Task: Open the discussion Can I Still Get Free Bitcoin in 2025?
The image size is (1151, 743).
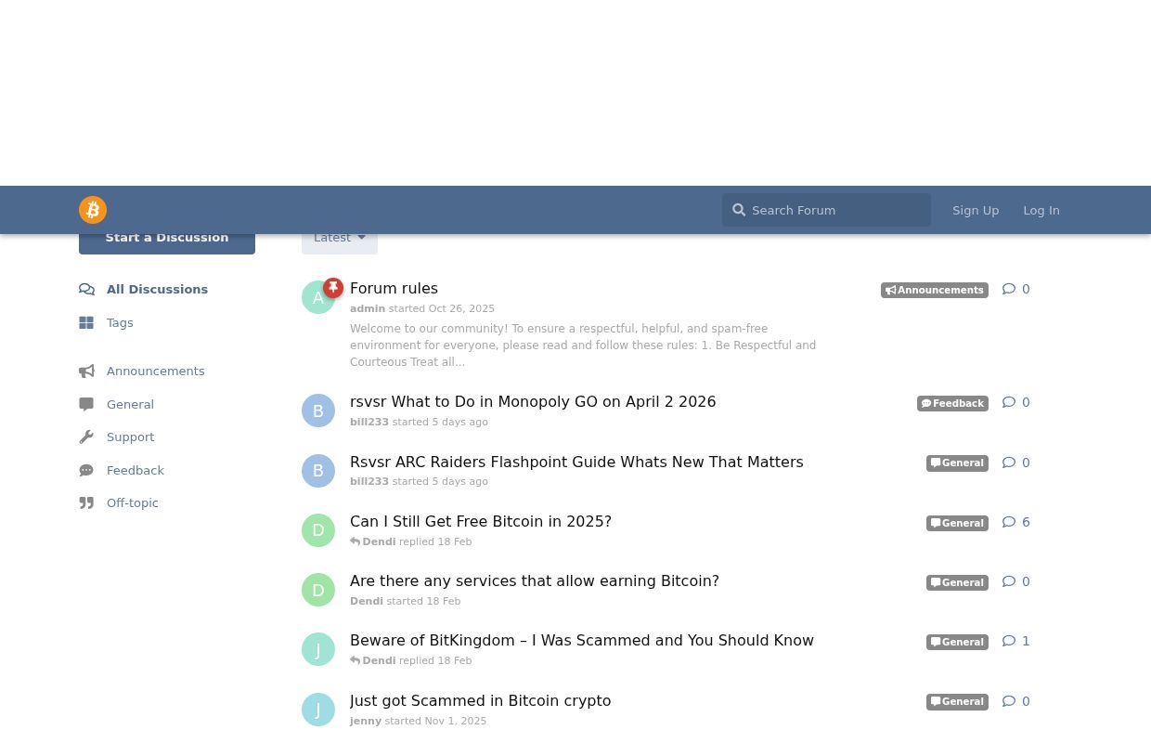Action: 481,521
